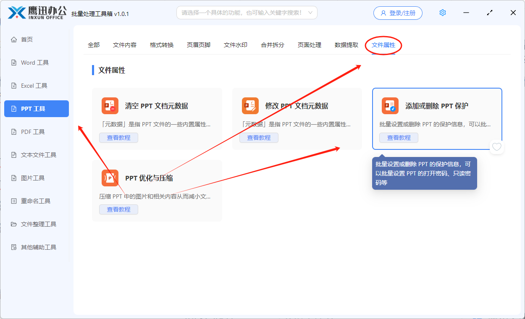Click the folder icon for 文件整理工具
The image size is (525, 319).
(14, 224)
